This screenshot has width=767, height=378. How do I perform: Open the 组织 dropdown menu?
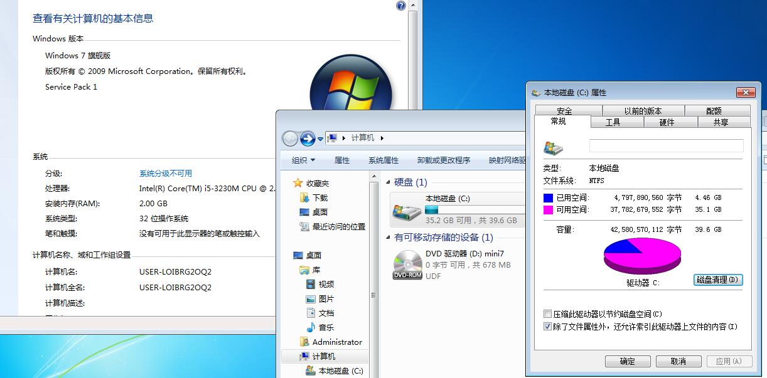click(303, 160)
